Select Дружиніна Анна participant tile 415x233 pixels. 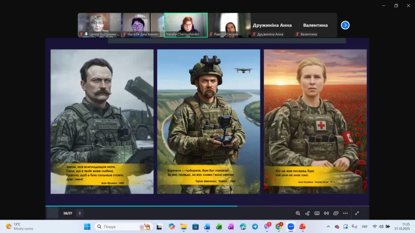click(x=272, y=25)
